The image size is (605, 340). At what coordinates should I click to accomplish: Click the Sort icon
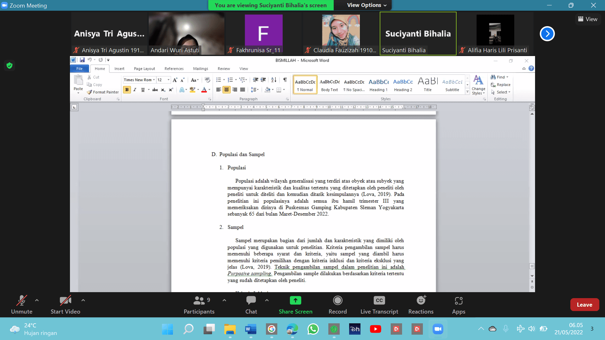(274, 80)
